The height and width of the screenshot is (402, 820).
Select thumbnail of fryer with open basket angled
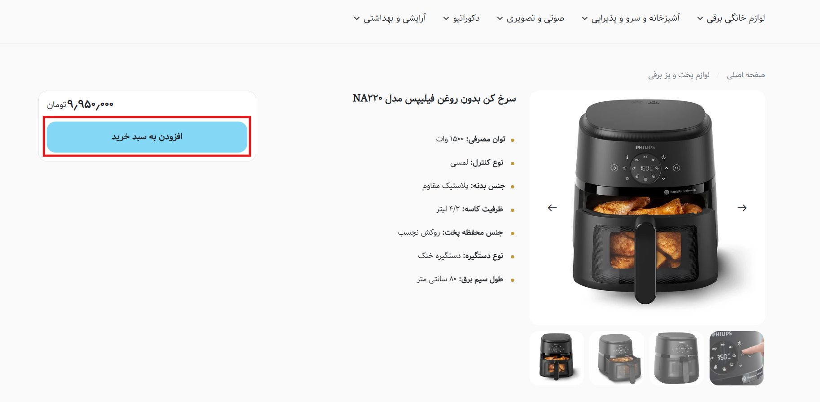617,358
